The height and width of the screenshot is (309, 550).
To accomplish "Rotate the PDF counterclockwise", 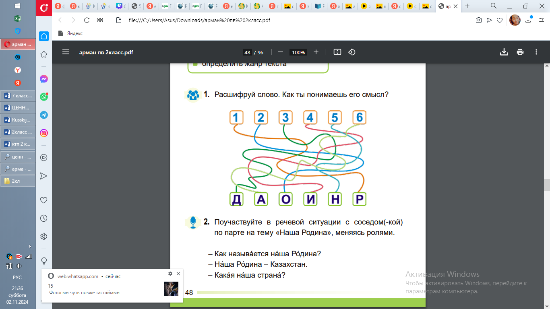I will (x=352, y=52).
